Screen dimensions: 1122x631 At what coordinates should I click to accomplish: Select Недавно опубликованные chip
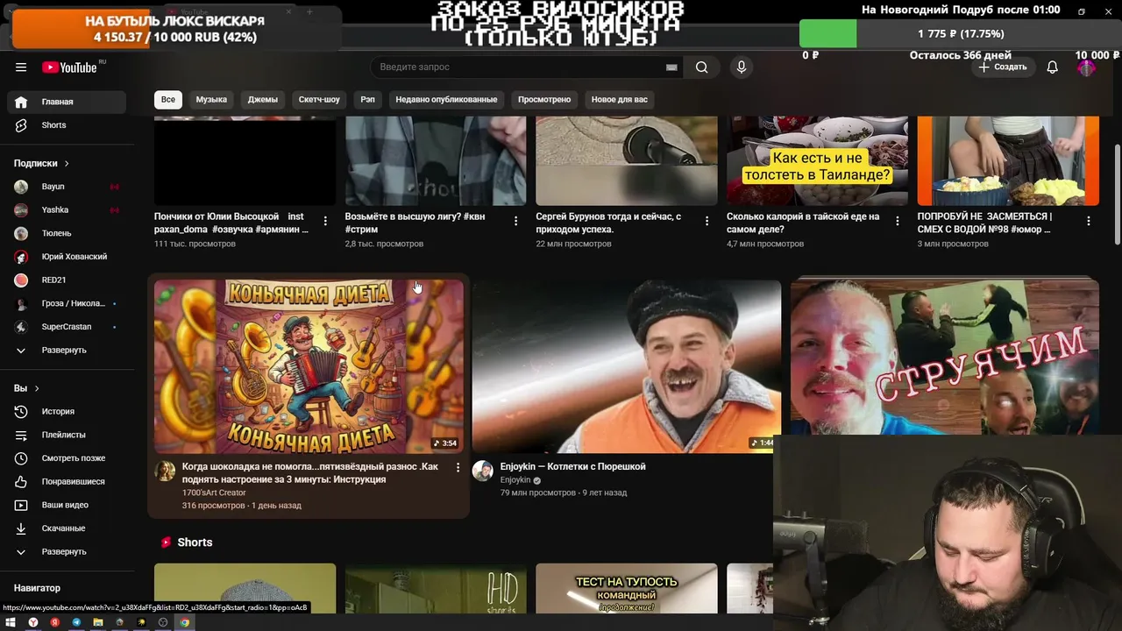pyautogui.click(x=446, y=99)
